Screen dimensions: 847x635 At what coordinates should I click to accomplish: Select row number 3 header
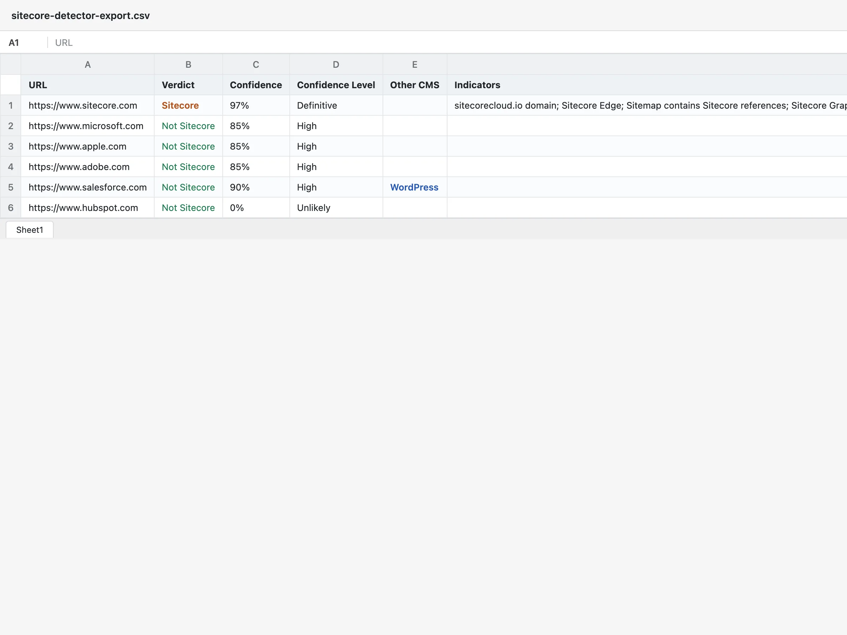tap(11, 146)
